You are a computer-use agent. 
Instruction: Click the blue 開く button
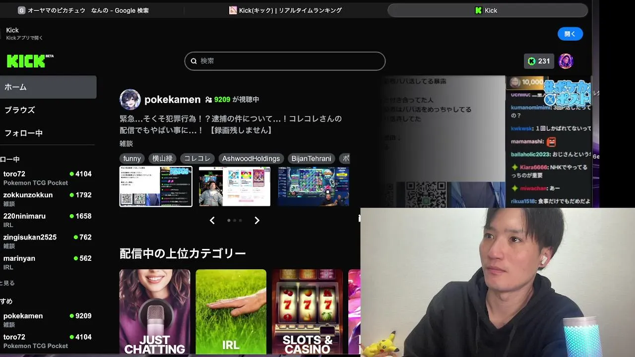tap(570, 34)
